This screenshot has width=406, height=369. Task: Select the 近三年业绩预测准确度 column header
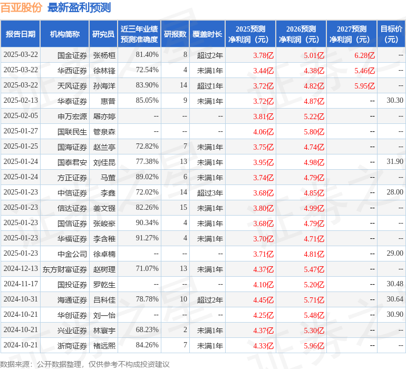[x=139, y=34]
